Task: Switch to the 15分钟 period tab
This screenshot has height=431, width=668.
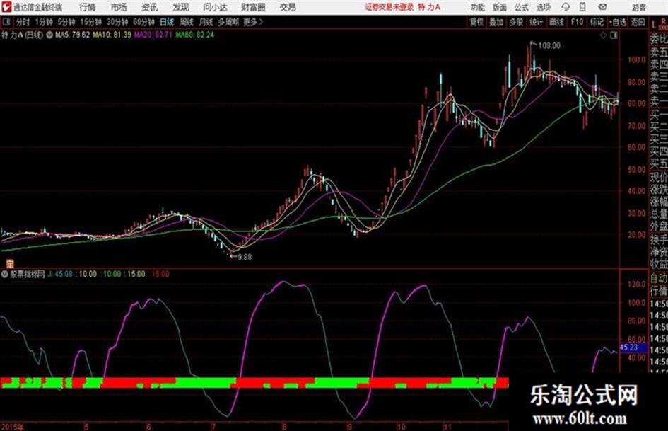Action: pyautogui.click(x=91, y=22)
